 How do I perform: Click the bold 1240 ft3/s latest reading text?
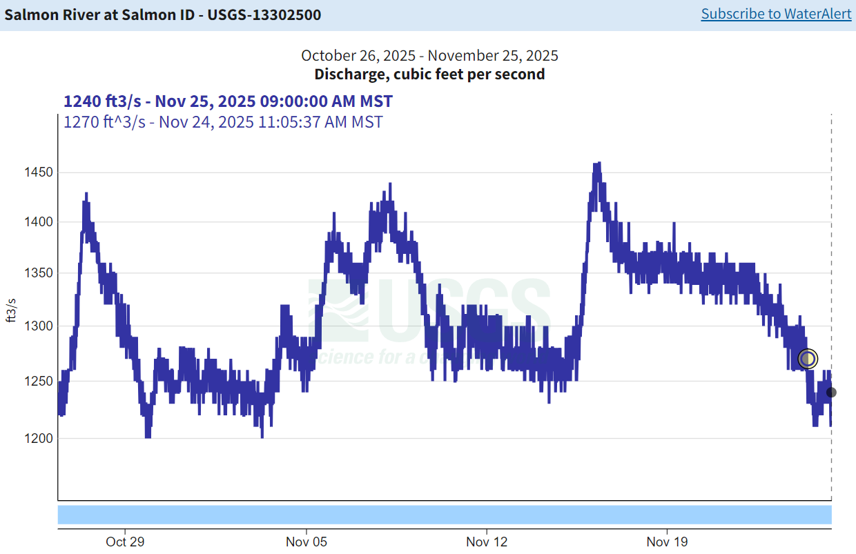coord(228,101)
